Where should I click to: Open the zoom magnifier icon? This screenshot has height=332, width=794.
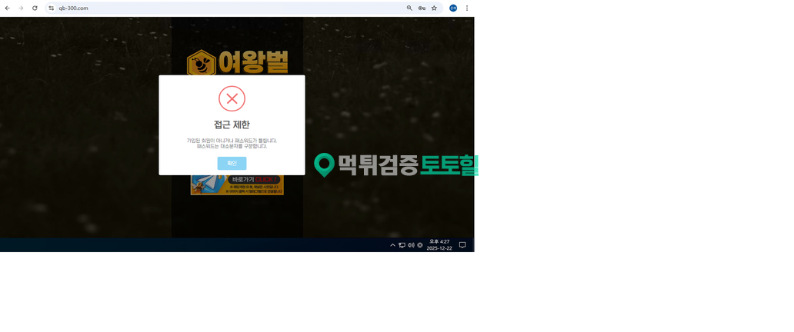(x=409, y=8)
